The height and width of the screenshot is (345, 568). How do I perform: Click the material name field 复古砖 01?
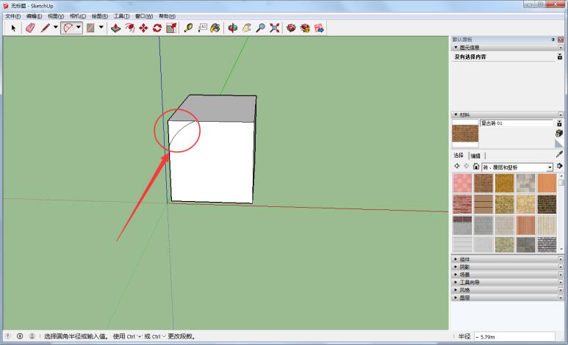pos(517,123)
